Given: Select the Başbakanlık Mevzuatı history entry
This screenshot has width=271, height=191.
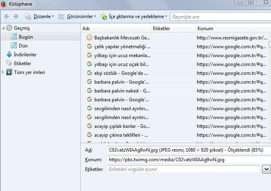Looking at the screenshot, I should (122, 38).
